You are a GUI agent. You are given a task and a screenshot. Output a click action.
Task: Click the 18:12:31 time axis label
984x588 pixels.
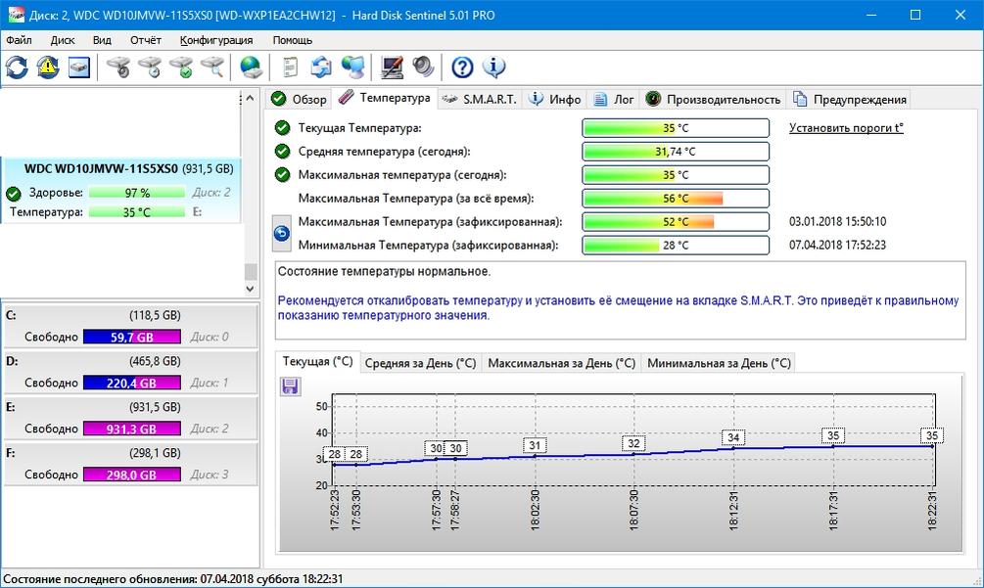(x=734, y=510)
